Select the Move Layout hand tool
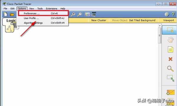 171,40
